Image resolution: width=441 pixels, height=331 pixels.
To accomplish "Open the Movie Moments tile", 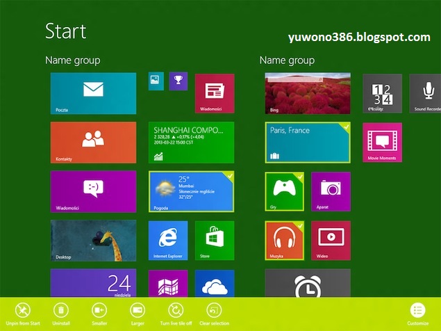I will point(382,143).
